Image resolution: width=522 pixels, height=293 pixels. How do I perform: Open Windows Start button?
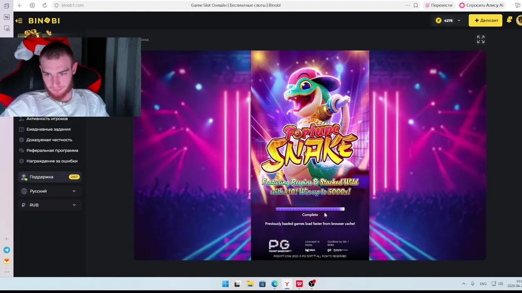coord(225,284)
